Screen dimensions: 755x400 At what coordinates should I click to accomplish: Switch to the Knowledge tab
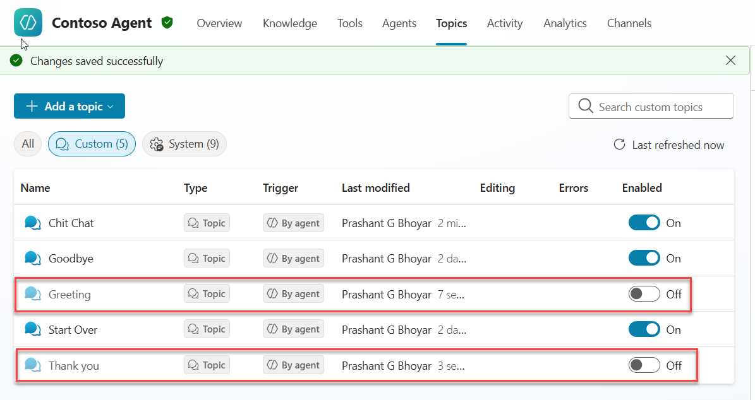[x=290, y=23]
